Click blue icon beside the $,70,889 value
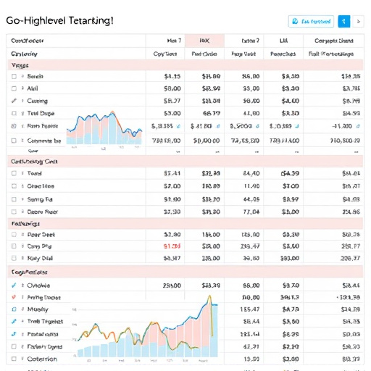The image size is (371, 371). pos(297,126)
